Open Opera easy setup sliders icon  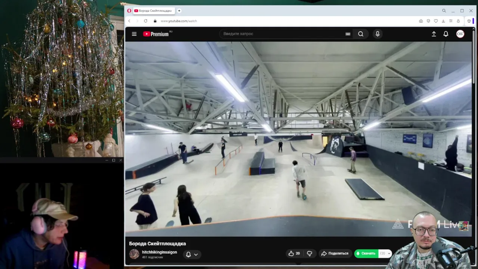tap(451, 21)
